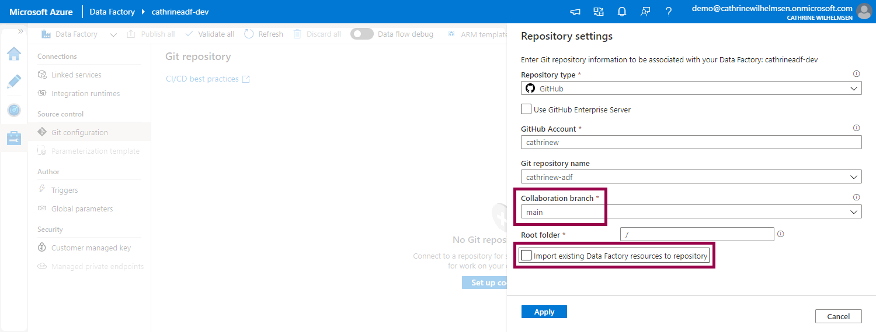Screen dimensions: 876x332
Task: Open Linked services menu item
Action: pos(76,75)
